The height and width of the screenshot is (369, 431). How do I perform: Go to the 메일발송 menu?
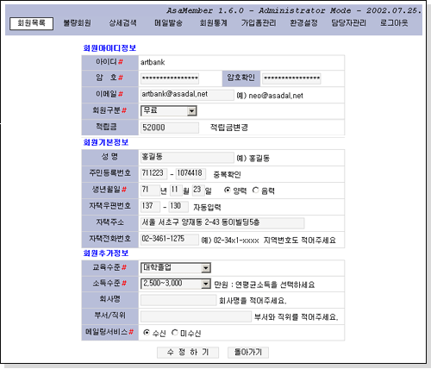click(x=168, y=23)
